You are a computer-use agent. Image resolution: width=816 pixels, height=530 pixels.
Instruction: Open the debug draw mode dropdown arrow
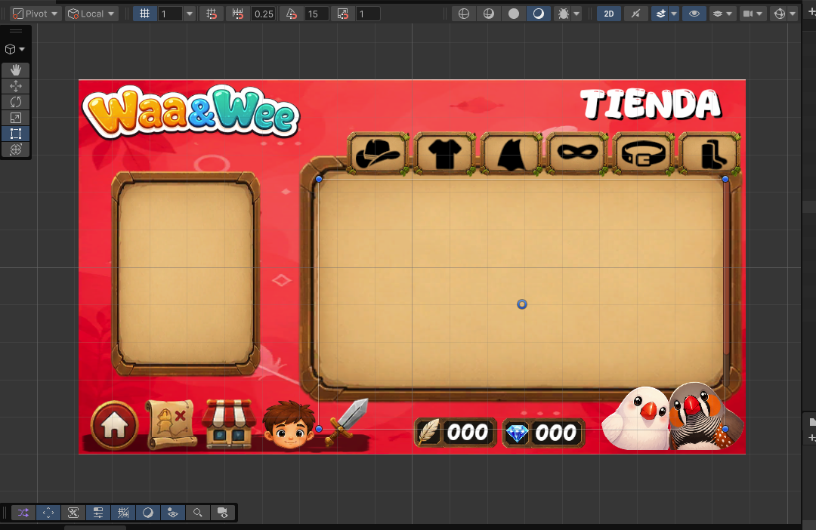tap(576, 14)
